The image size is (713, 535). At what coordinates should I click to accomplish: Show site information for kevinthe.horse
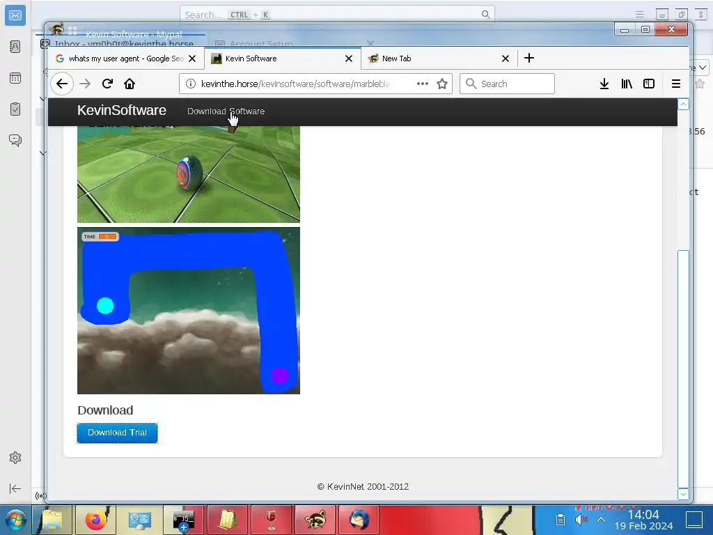pos(191,84)
